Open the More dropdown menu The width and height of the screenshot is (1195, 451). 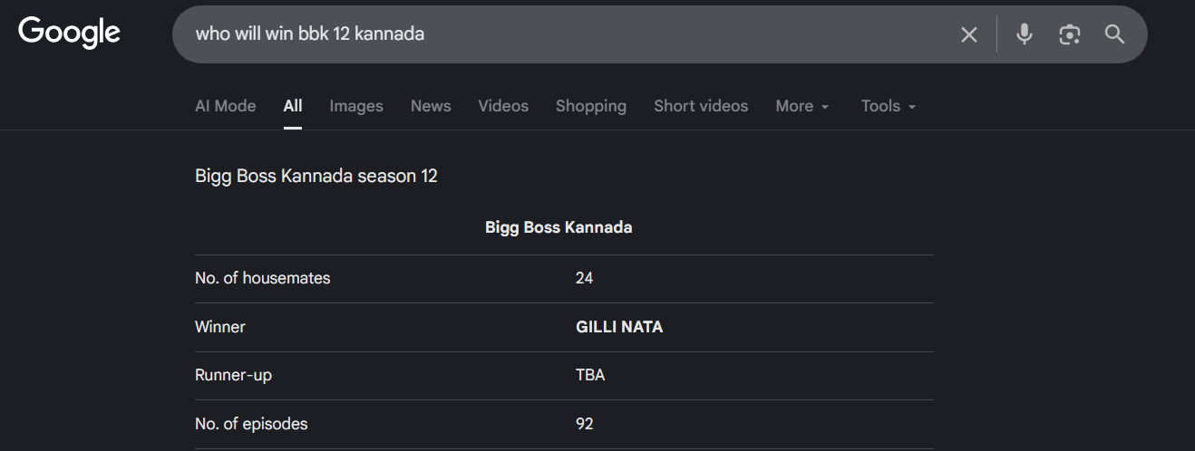point(802,106)
